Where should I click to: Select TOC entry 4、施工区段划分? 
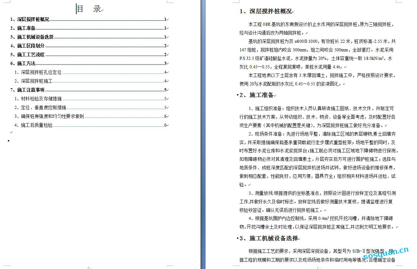point(27,46)
